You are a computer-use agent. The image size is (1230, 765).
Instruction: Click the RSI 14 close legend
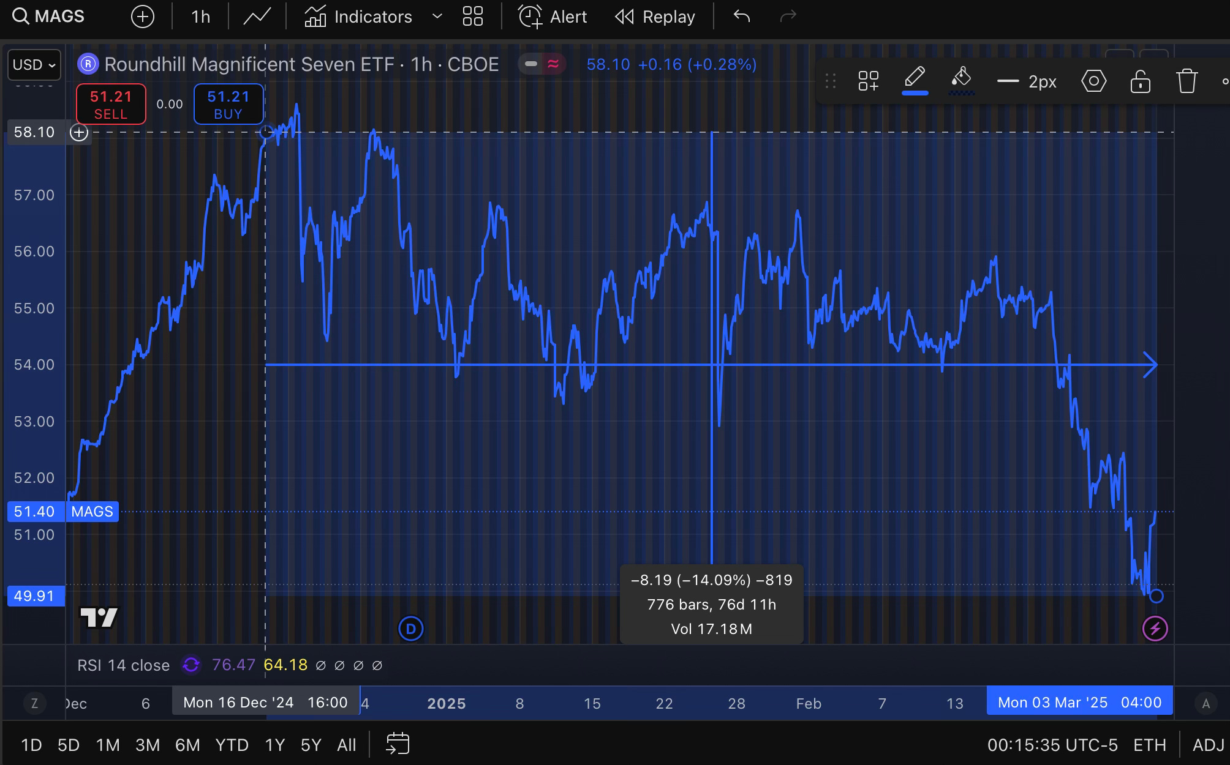click(x=124, y=665)
